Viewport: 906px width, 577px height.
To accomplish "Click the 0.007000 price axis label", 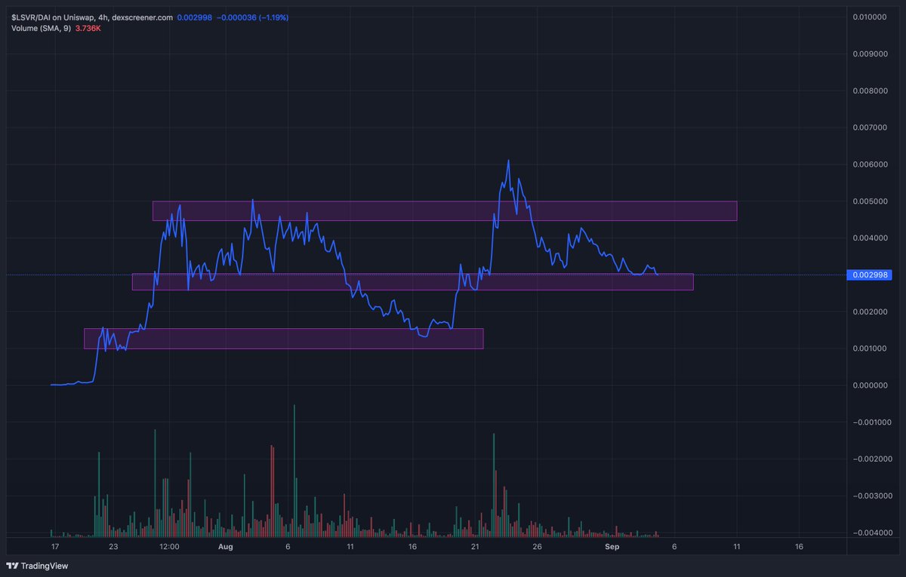I will pos(868,127).
